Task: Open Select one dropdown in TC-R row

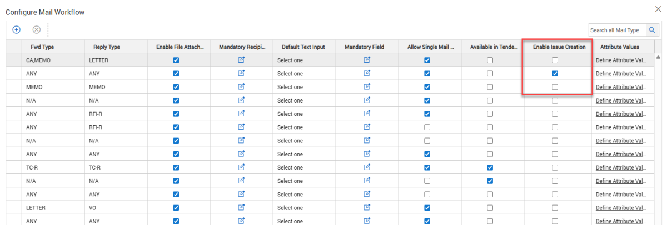Action: click(x=290, y=167)
